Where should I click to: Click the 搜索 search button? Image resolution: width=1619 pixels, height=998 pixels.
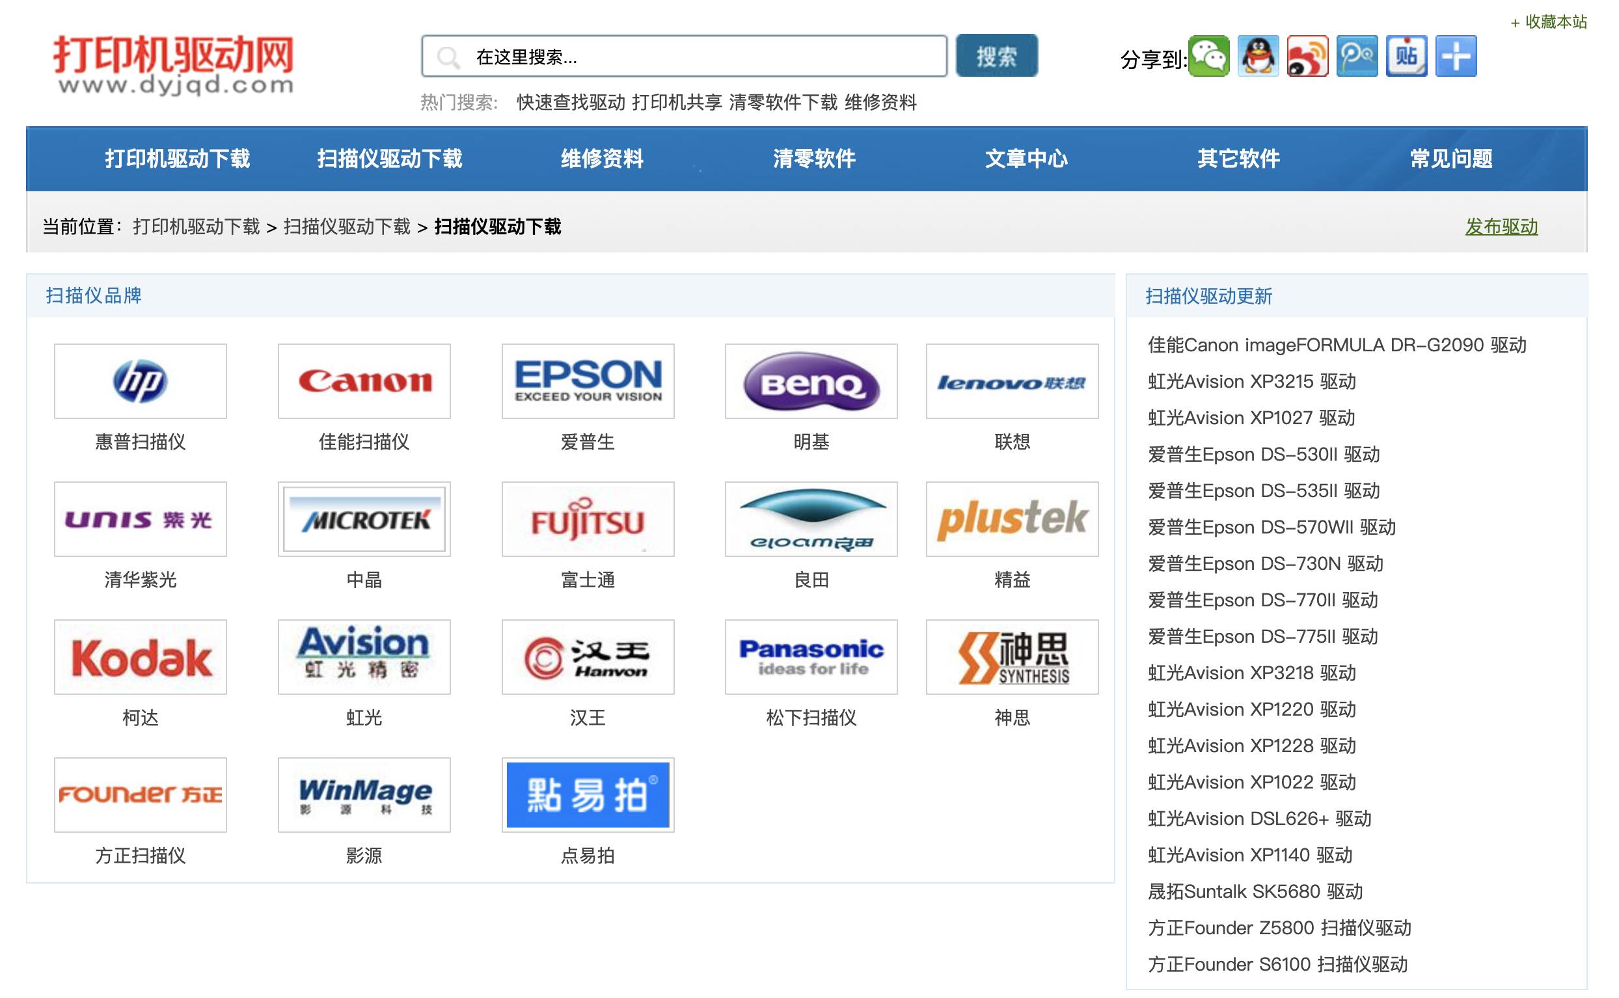[x=997, y=56]
